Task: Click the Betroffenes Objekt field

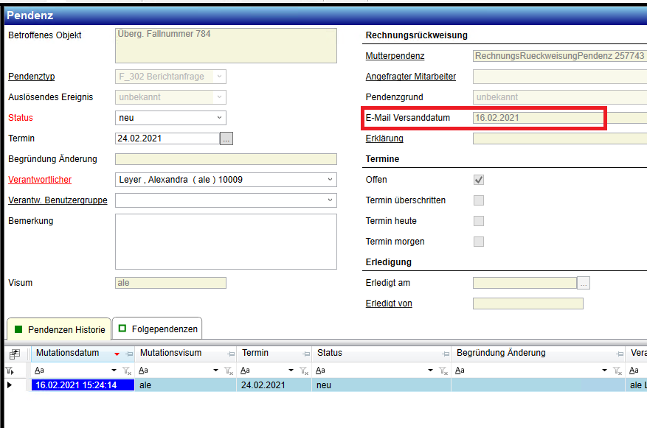Action: [x=226, y=46]
